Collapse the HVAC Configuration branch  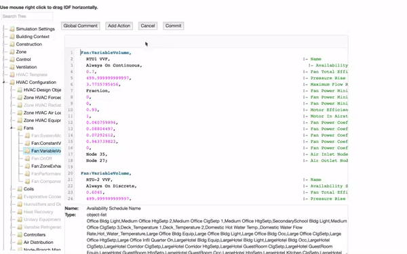pyautogui.click(x=4, y=82)
